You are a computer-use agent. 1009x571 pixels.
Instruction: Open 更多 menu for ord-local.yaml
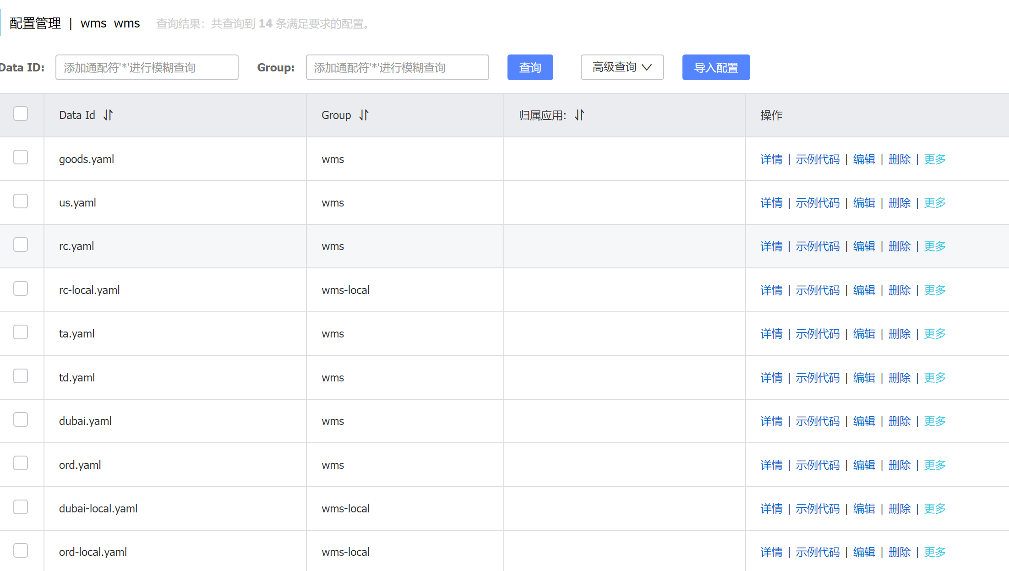(935, 552)
